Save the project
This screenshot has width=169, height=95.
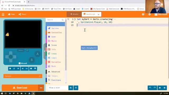pos(71,88)
